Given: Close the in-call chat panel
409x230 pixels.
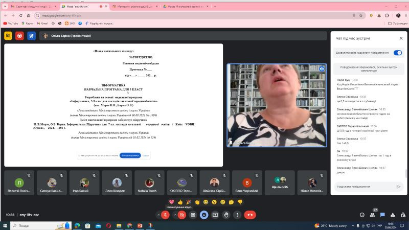Looking at the screenshot, I should click(401, 38).
